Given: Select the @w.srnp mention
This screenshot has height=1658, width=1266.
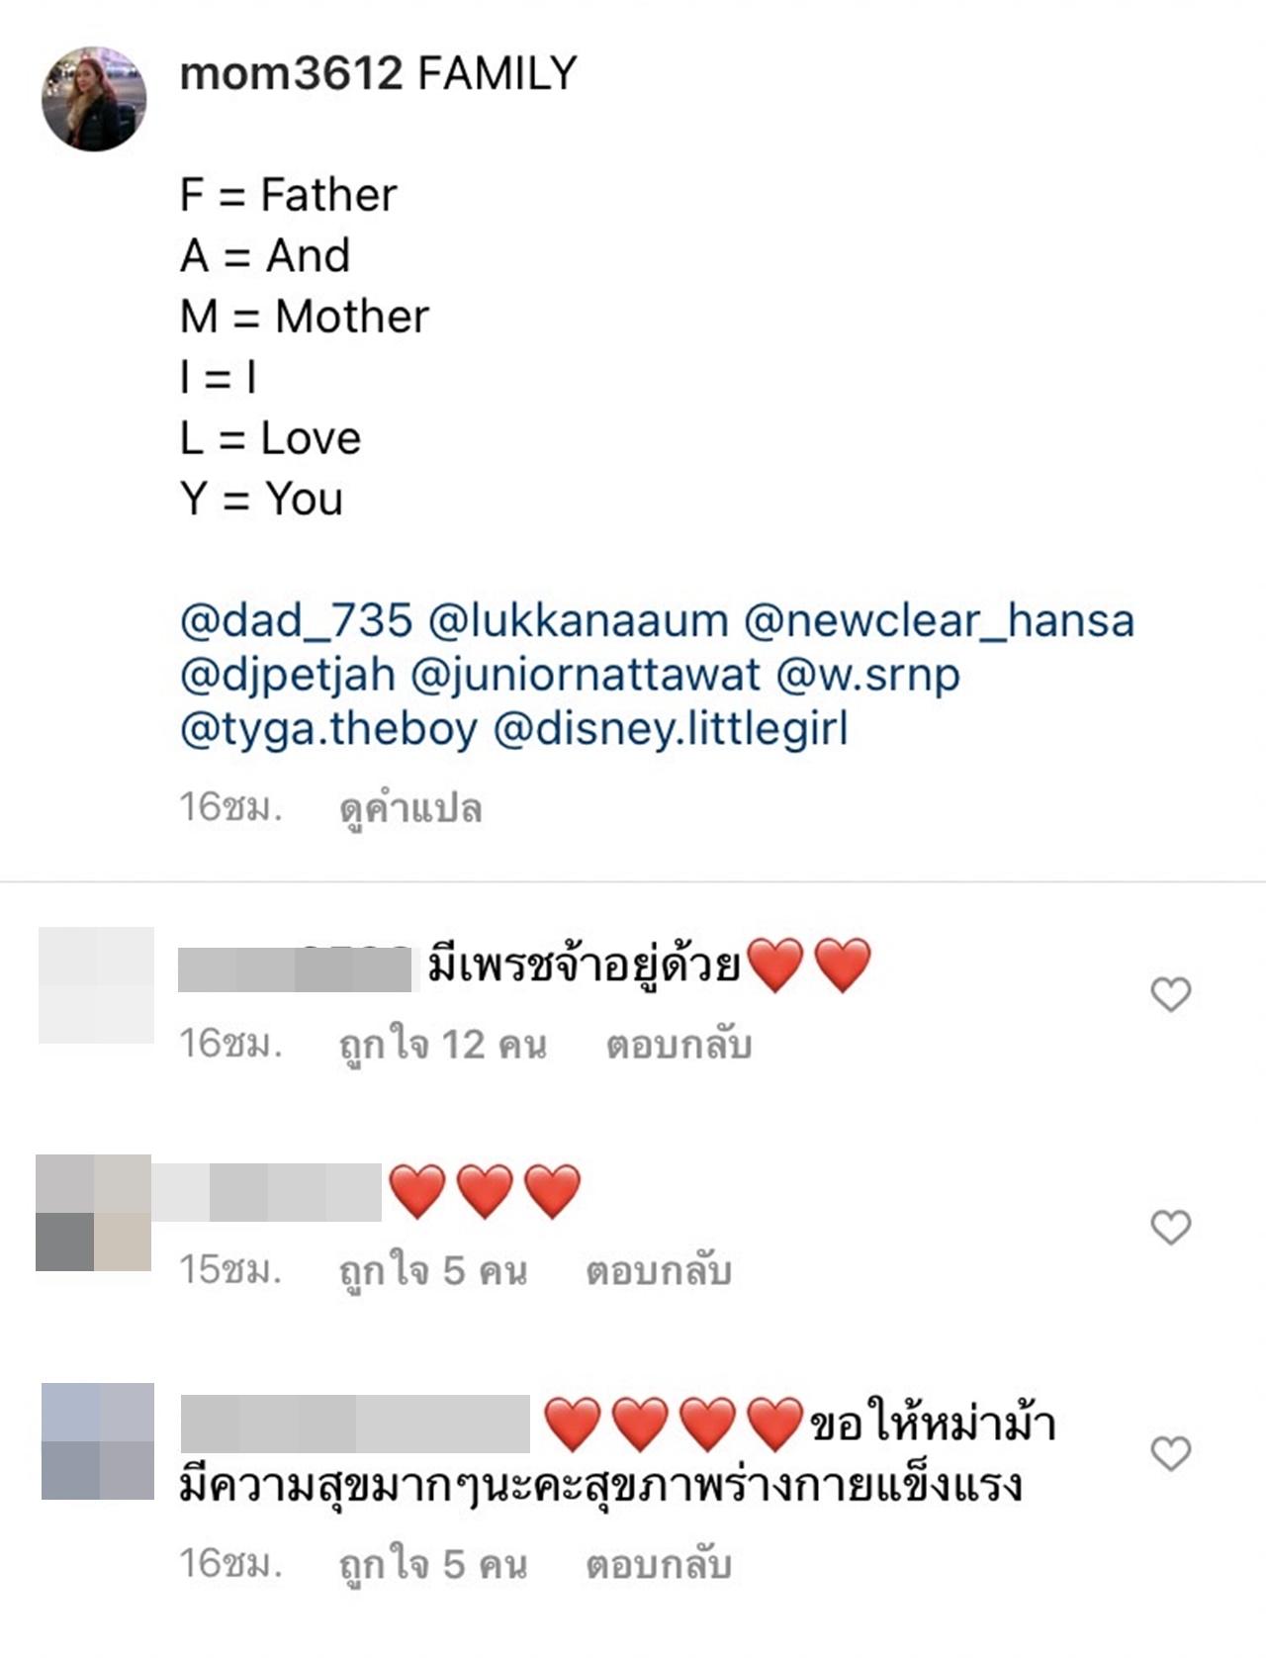Looking at the screenshot, I should (x=868, y=676).
